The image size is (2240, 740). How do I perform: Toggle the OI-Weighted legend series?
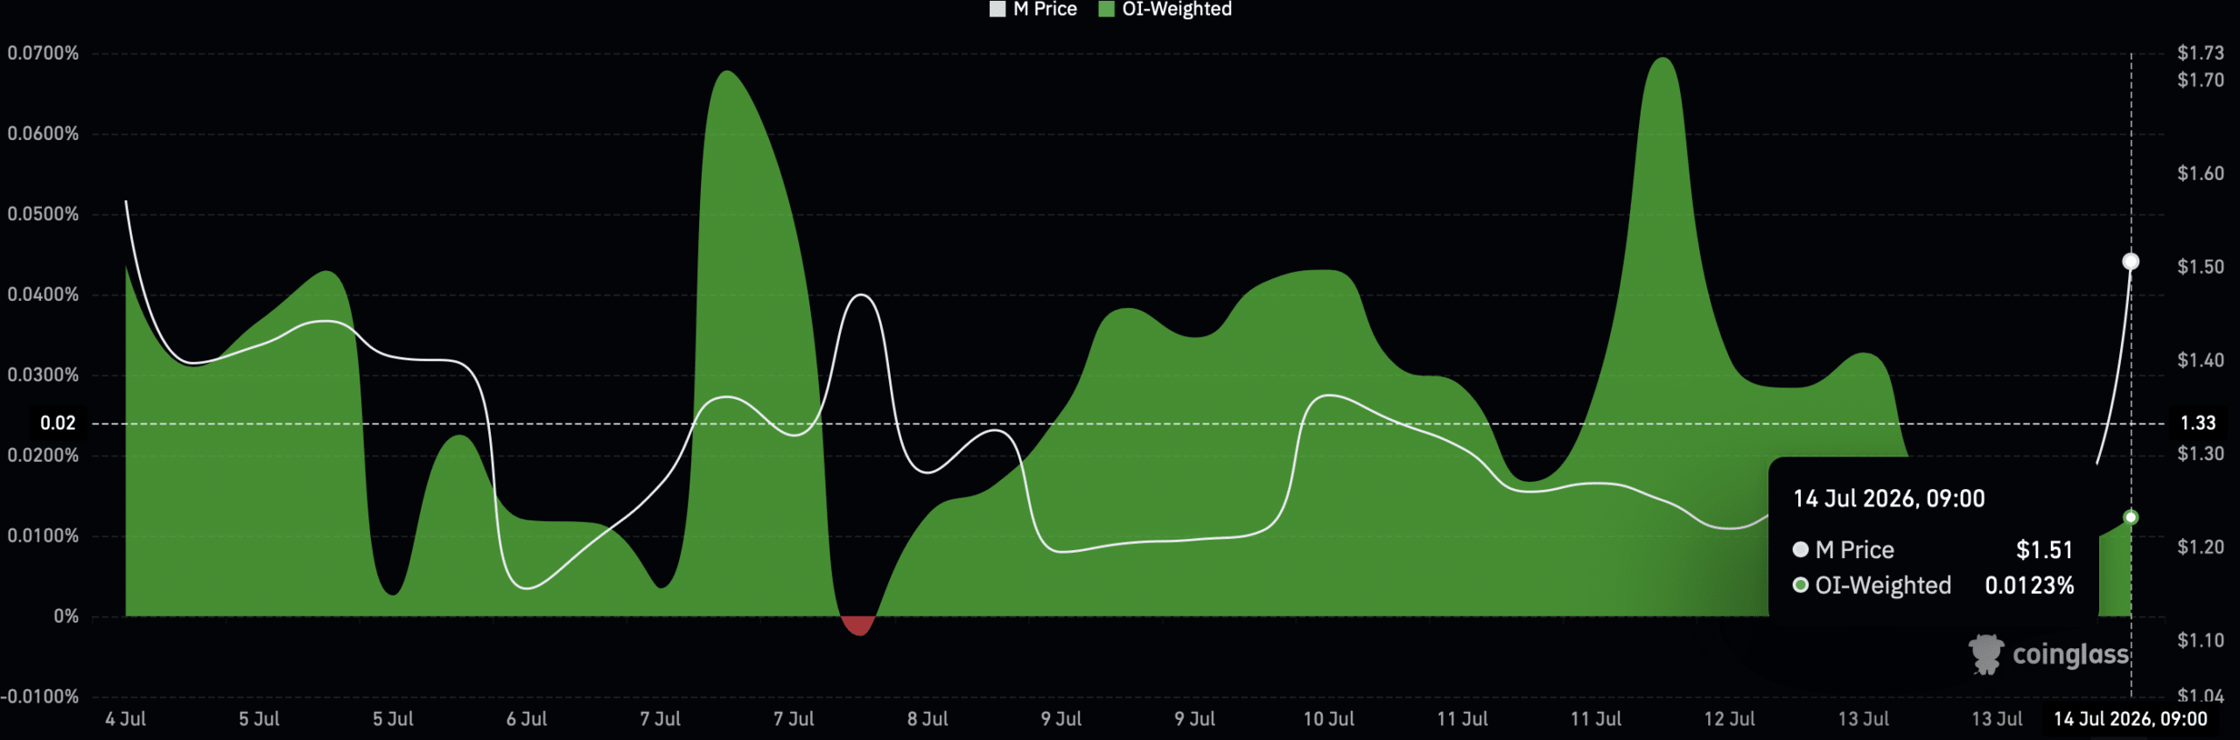1165,9
